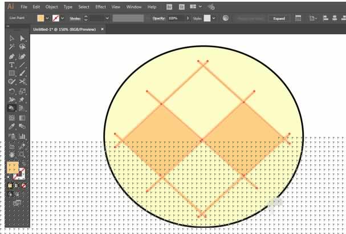The width and height of the screenshot is (346, 234).
Task: Open the Object menu
Action: click(51, 7)
